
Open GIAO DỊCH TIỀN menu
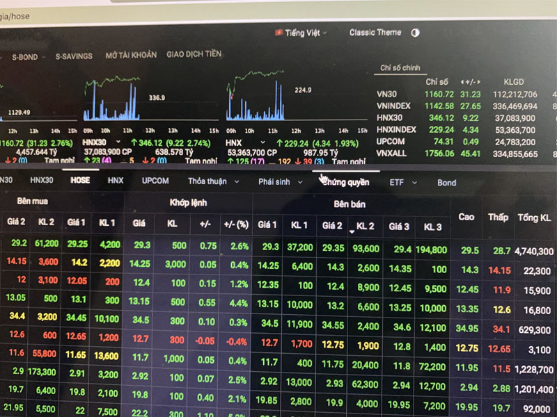point(194,54)
